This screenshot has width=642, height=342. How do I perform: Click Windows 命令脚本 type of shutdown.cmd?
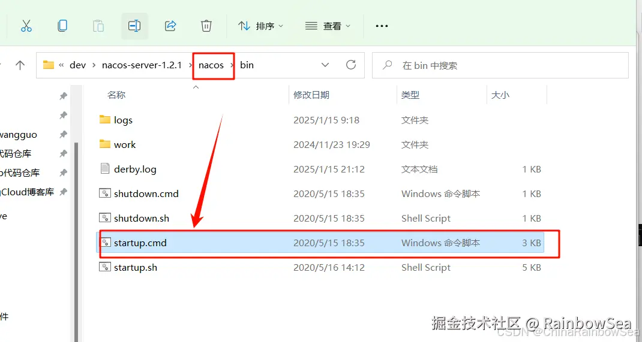coord(440,193)
